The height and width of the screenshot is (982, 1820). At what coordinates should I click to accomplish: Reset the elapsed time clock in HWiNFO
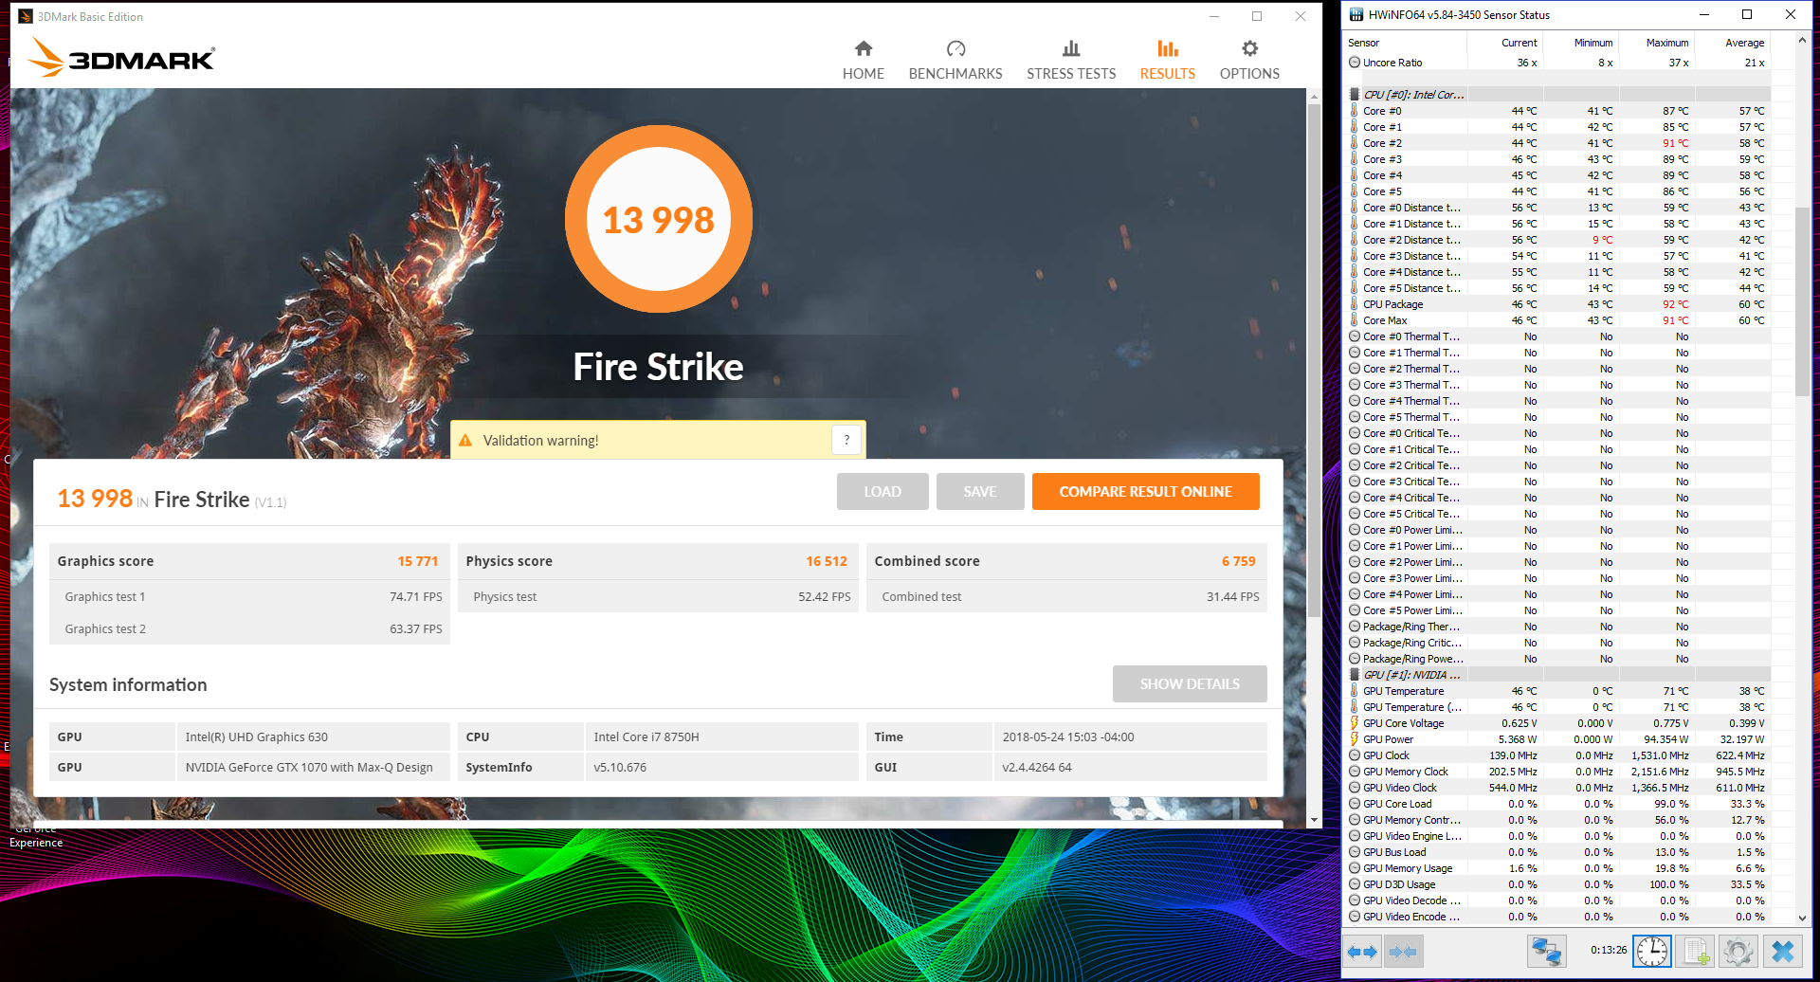(1651, 951)
